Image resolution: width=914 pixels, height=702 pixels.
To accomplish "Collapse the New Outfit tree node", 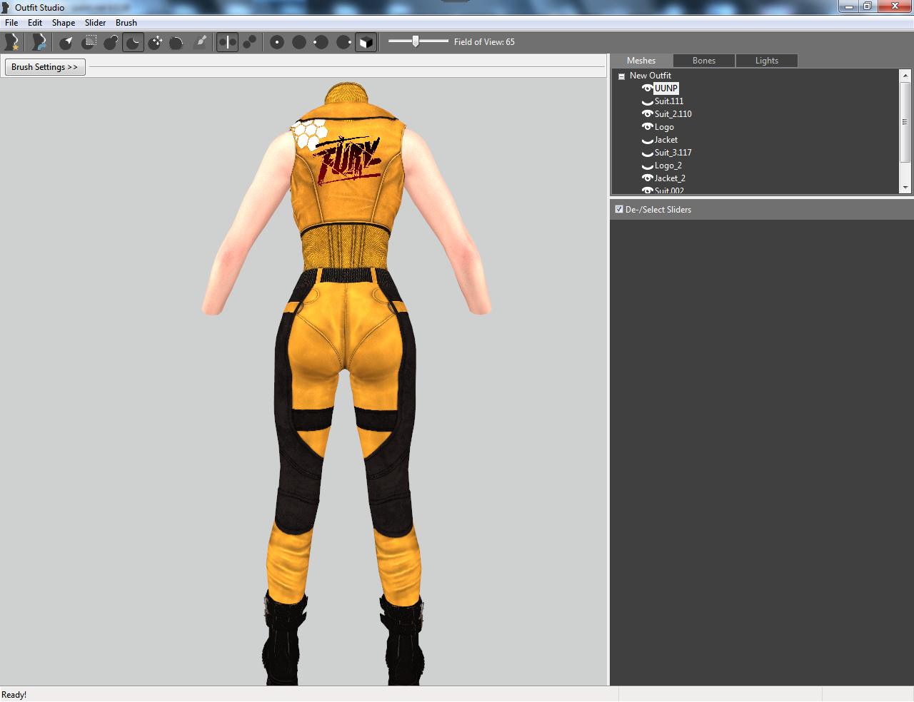I will [x=622, y=76].
